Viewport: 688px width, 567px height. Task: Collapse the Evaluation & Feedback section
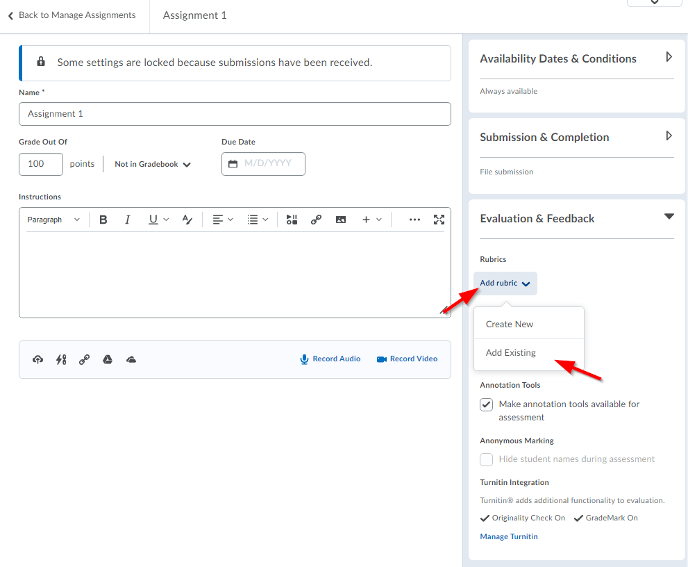(669, 217)
